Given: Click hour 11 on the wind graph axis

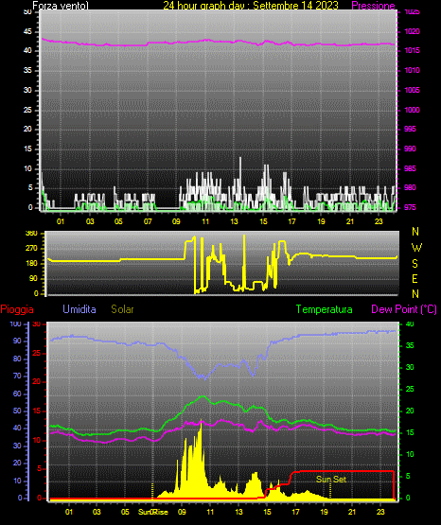Looking at the screenshot, I should 205,221.
